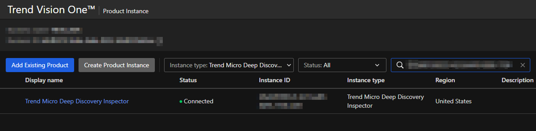Click the green connected status dot
The image size is (536, 131).
pyautogui.click(x=181, y=102)
